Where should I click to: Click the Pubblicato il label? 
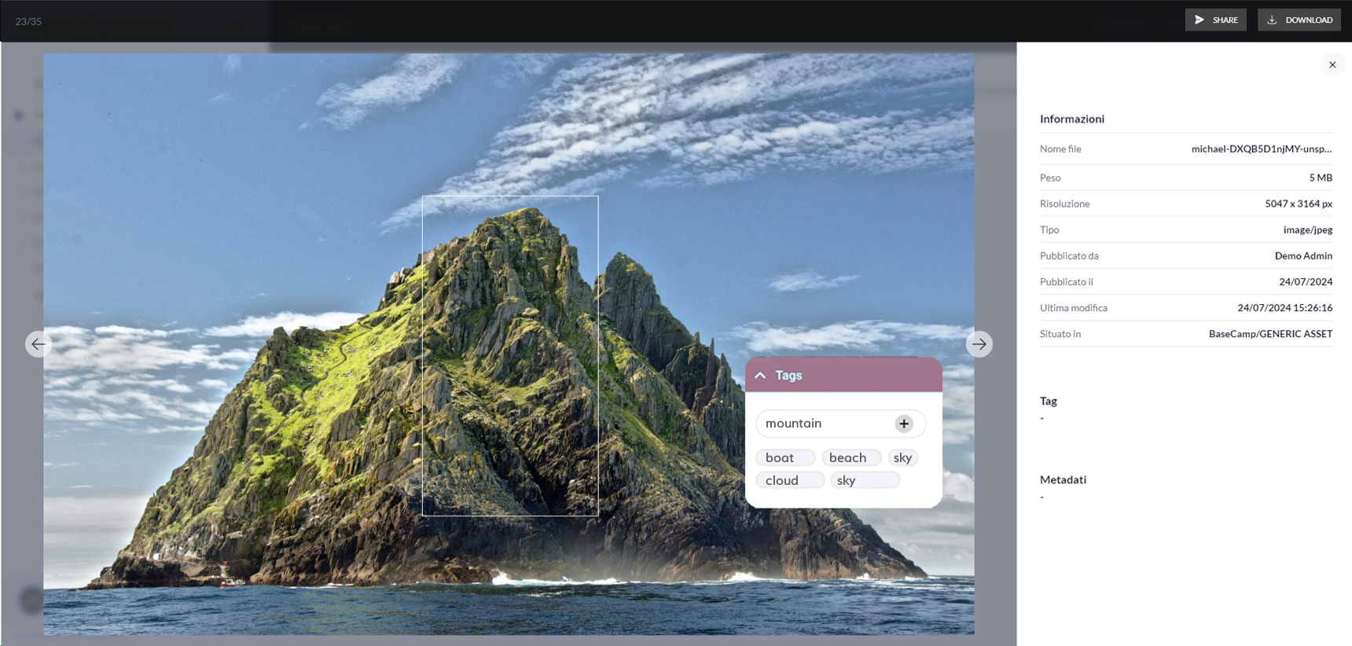tap(1066, 281)
